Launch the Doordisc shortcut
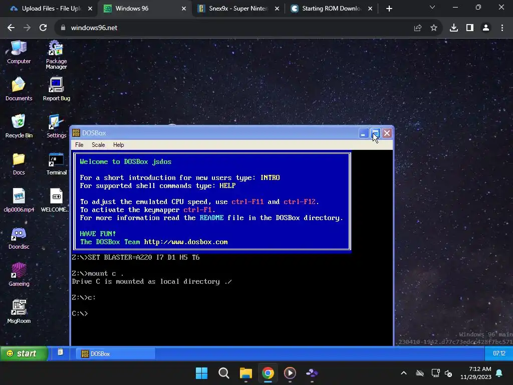Viewport: 513px width, 385px height. [x=19, y=238]
